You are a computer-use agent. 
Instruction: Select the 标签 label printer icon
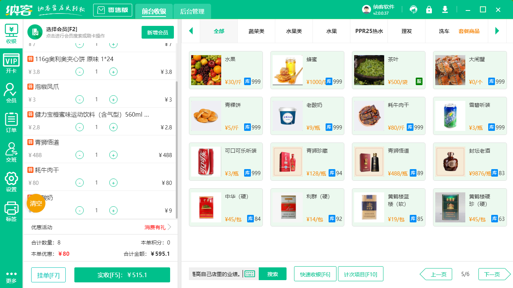[11, 210]
